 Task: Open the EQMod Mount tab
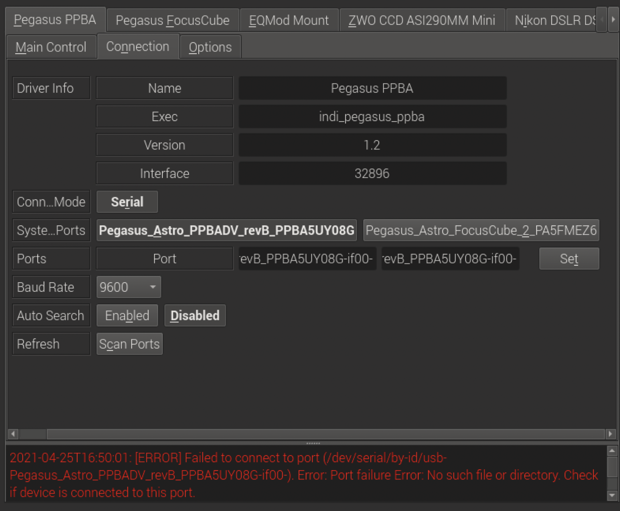pos(289,20)
